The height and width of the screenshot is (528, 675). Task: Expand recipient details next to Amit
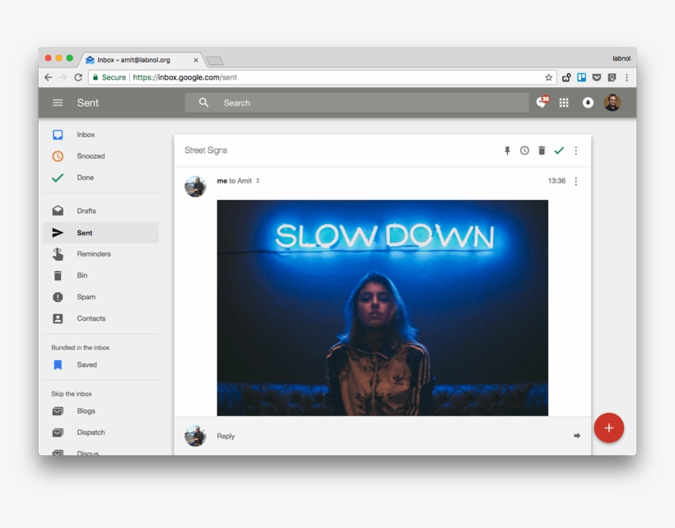258,181
